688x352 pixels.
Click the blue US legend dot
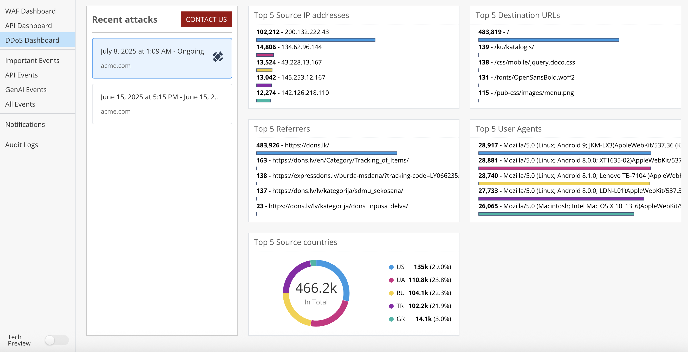(x=391, y=267)
